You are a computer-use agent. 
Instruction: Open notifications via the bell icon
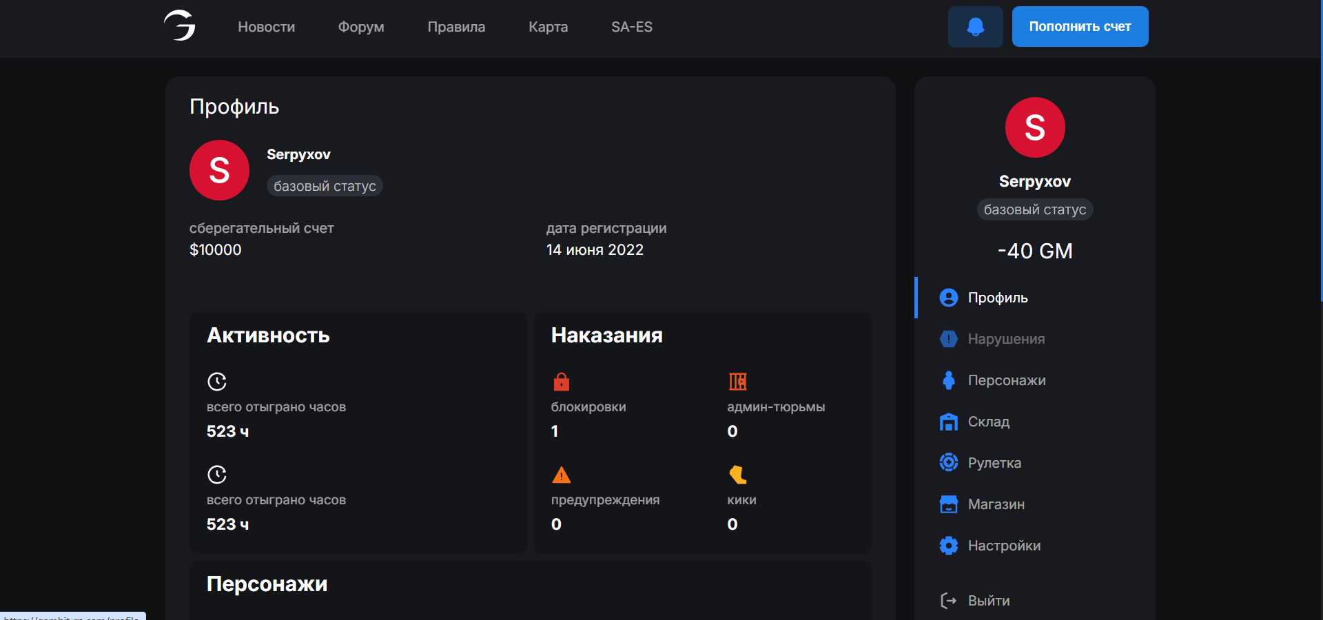click(x=975, y=27)
